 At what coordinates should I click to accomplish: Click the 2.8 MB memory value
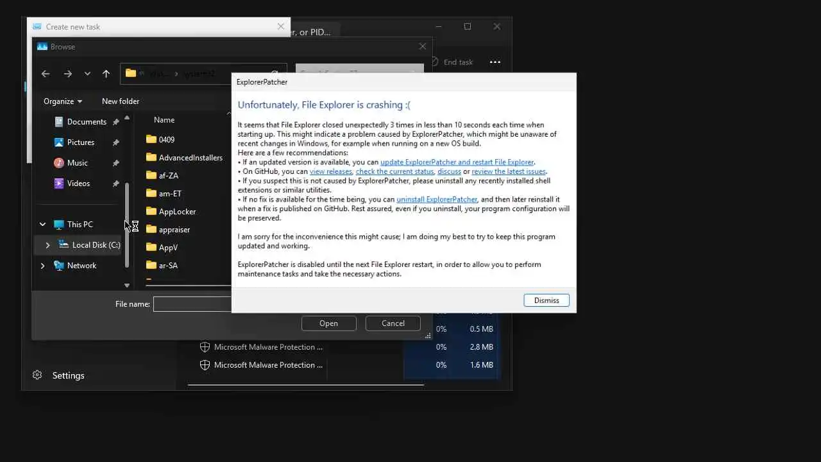[481, 347]
